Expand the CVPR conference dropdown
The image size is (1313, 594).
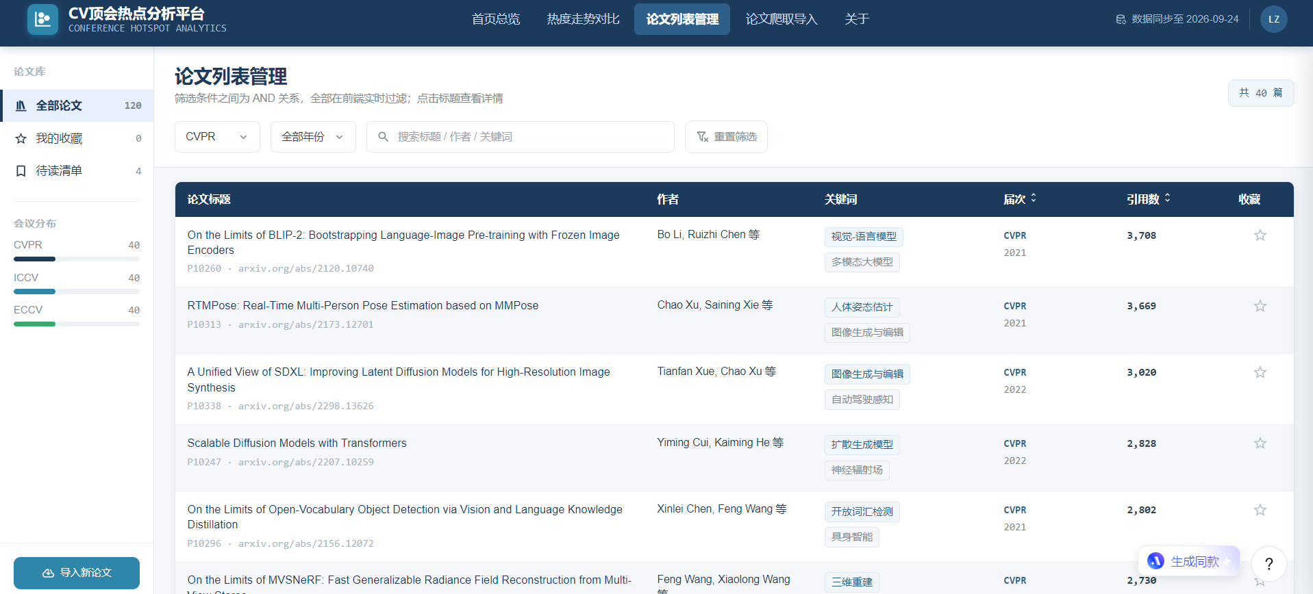(x=217, y=137)
